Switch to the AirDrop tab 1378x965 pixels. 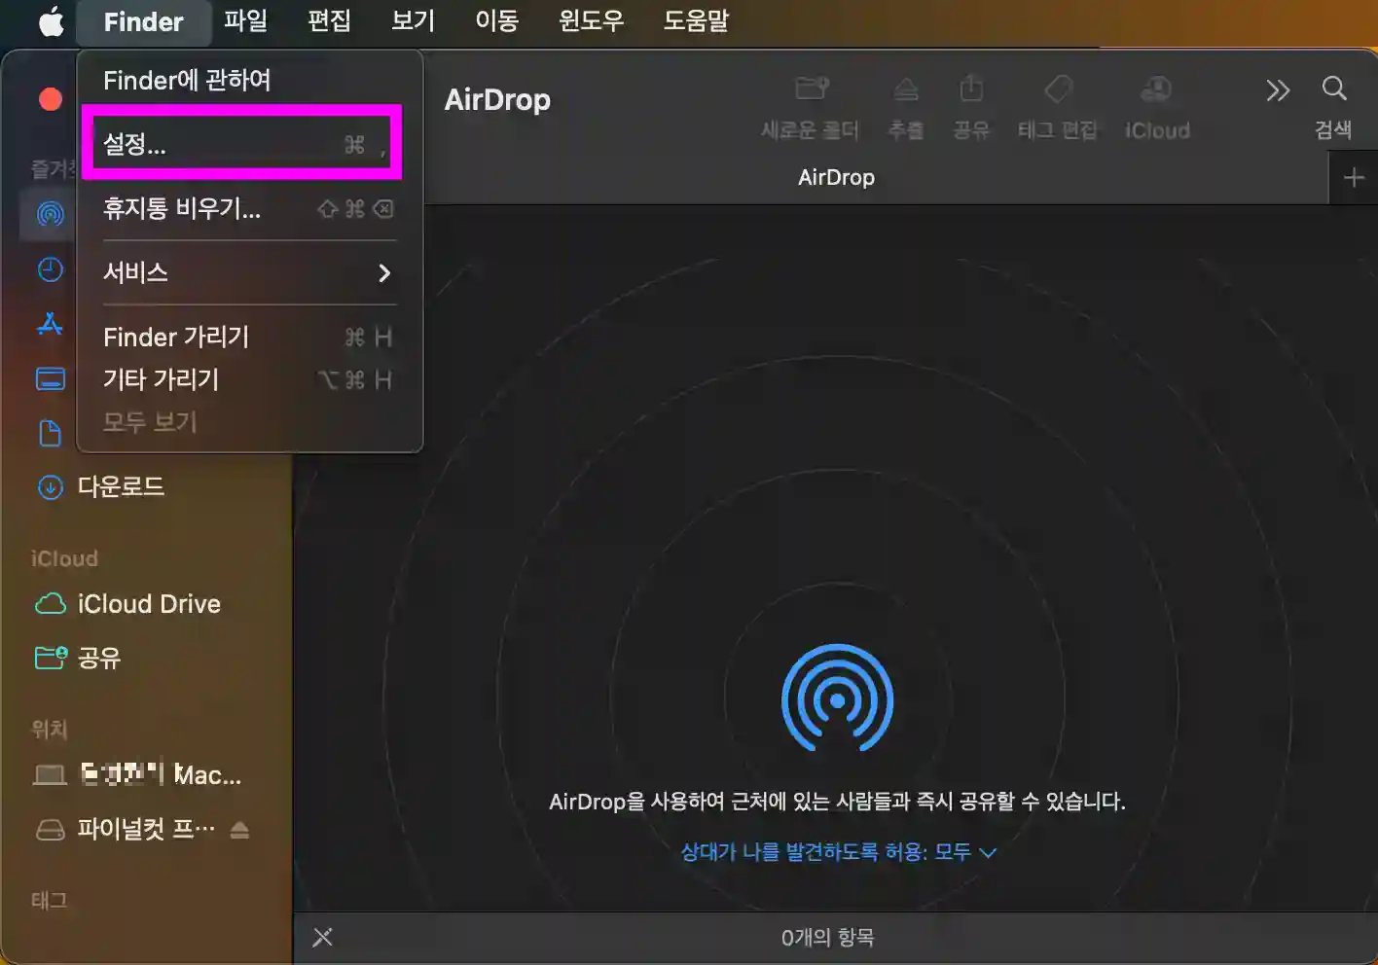pos(836,177)
